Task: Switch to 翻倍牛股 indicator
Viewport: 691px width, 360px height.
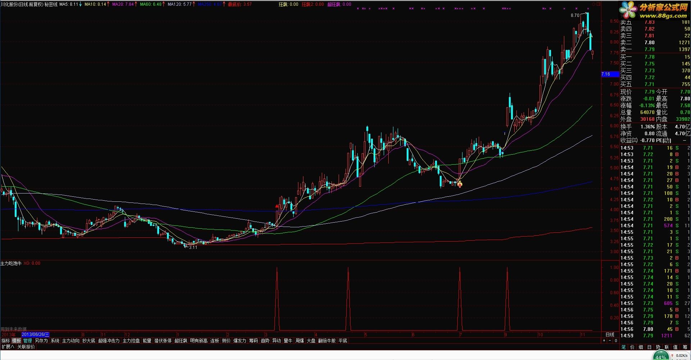Action: (x=327, y=341)
